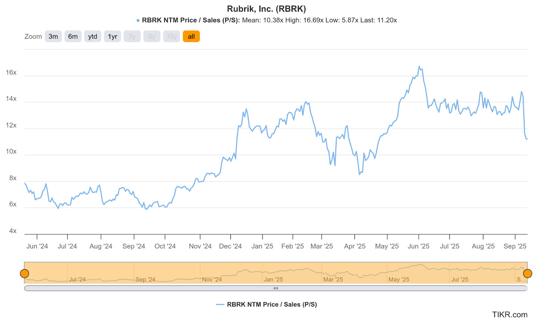Select the 3m zoom range
Image resolution: width=533 pixels, height=320 pixels.
coord(53,36)
